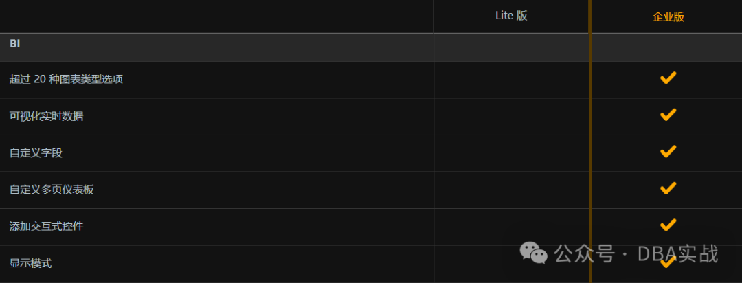Viewport: 742px width, 283px height.
Task: Click the empty Lite 版 cell for 可视化实时数据
Action: coord(511,116)
